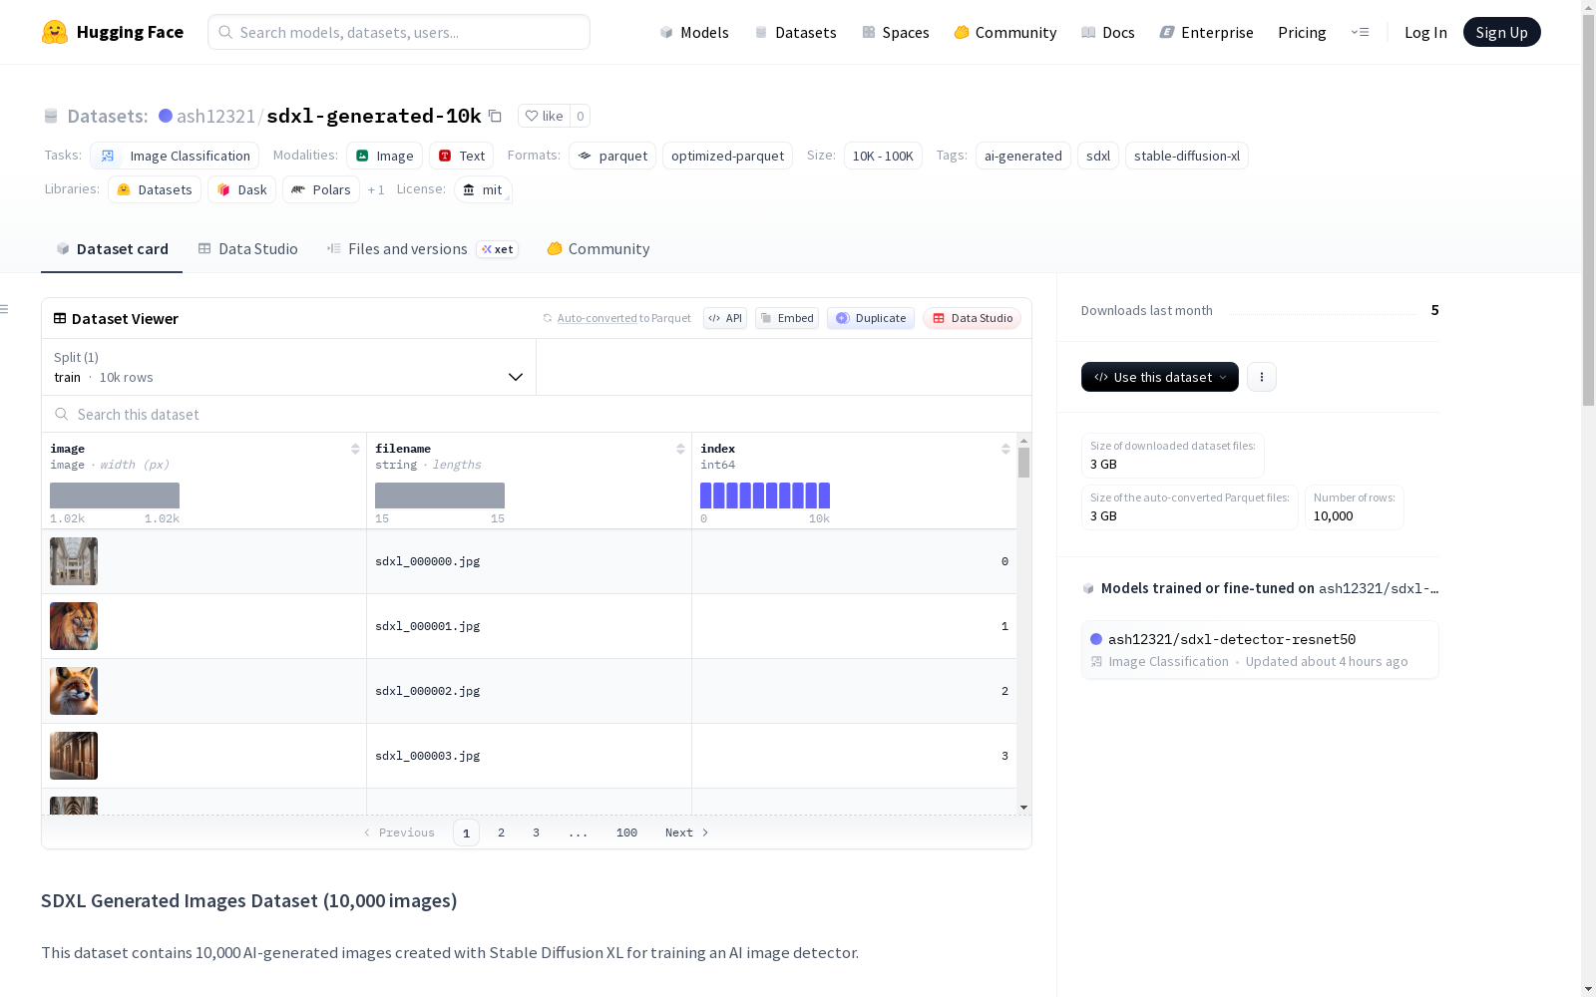Viewport: 1596px width, 997px height.
Task: Go to page 3 of the dataset viewer
Action: point(536,832)
